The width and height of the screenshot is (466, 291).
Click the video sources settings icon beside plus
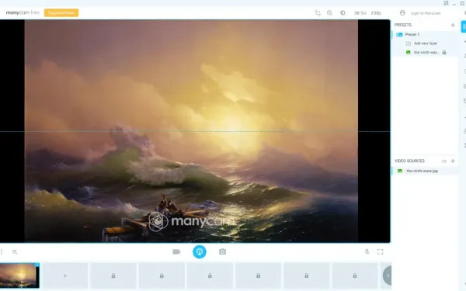point(444,161)
